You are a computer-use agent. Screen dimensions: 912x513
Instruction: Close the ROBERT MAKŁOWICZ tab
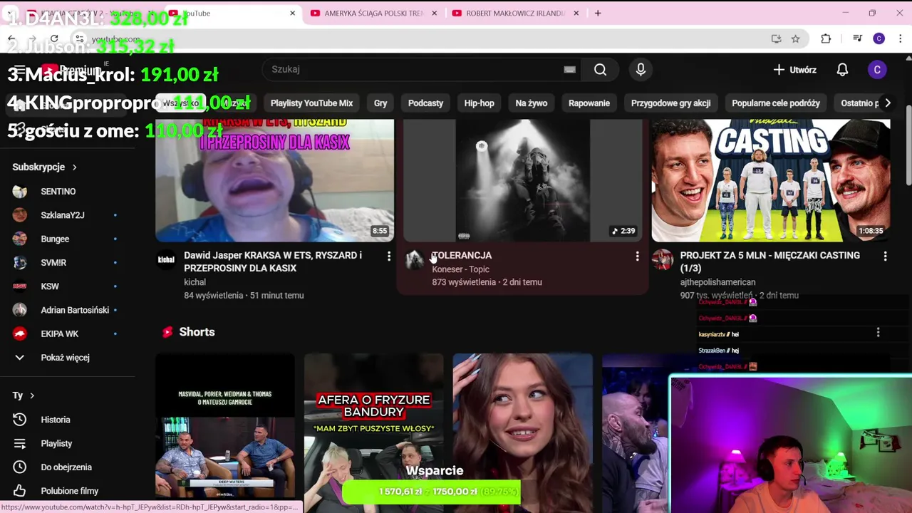pyautogui.click(x=576, y=13)
